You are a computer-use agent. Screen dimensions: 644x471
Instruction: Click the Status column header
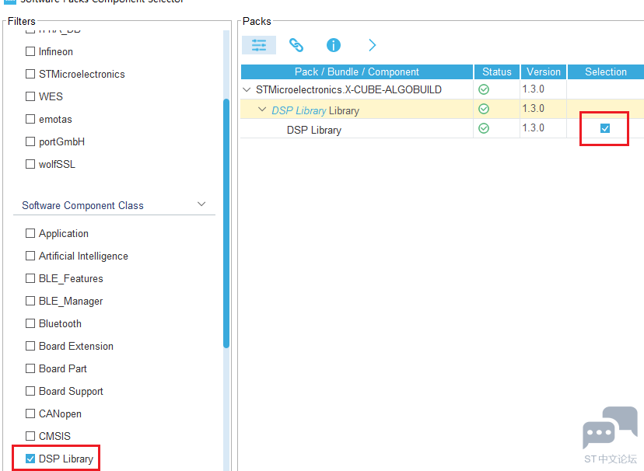point(497,72)
